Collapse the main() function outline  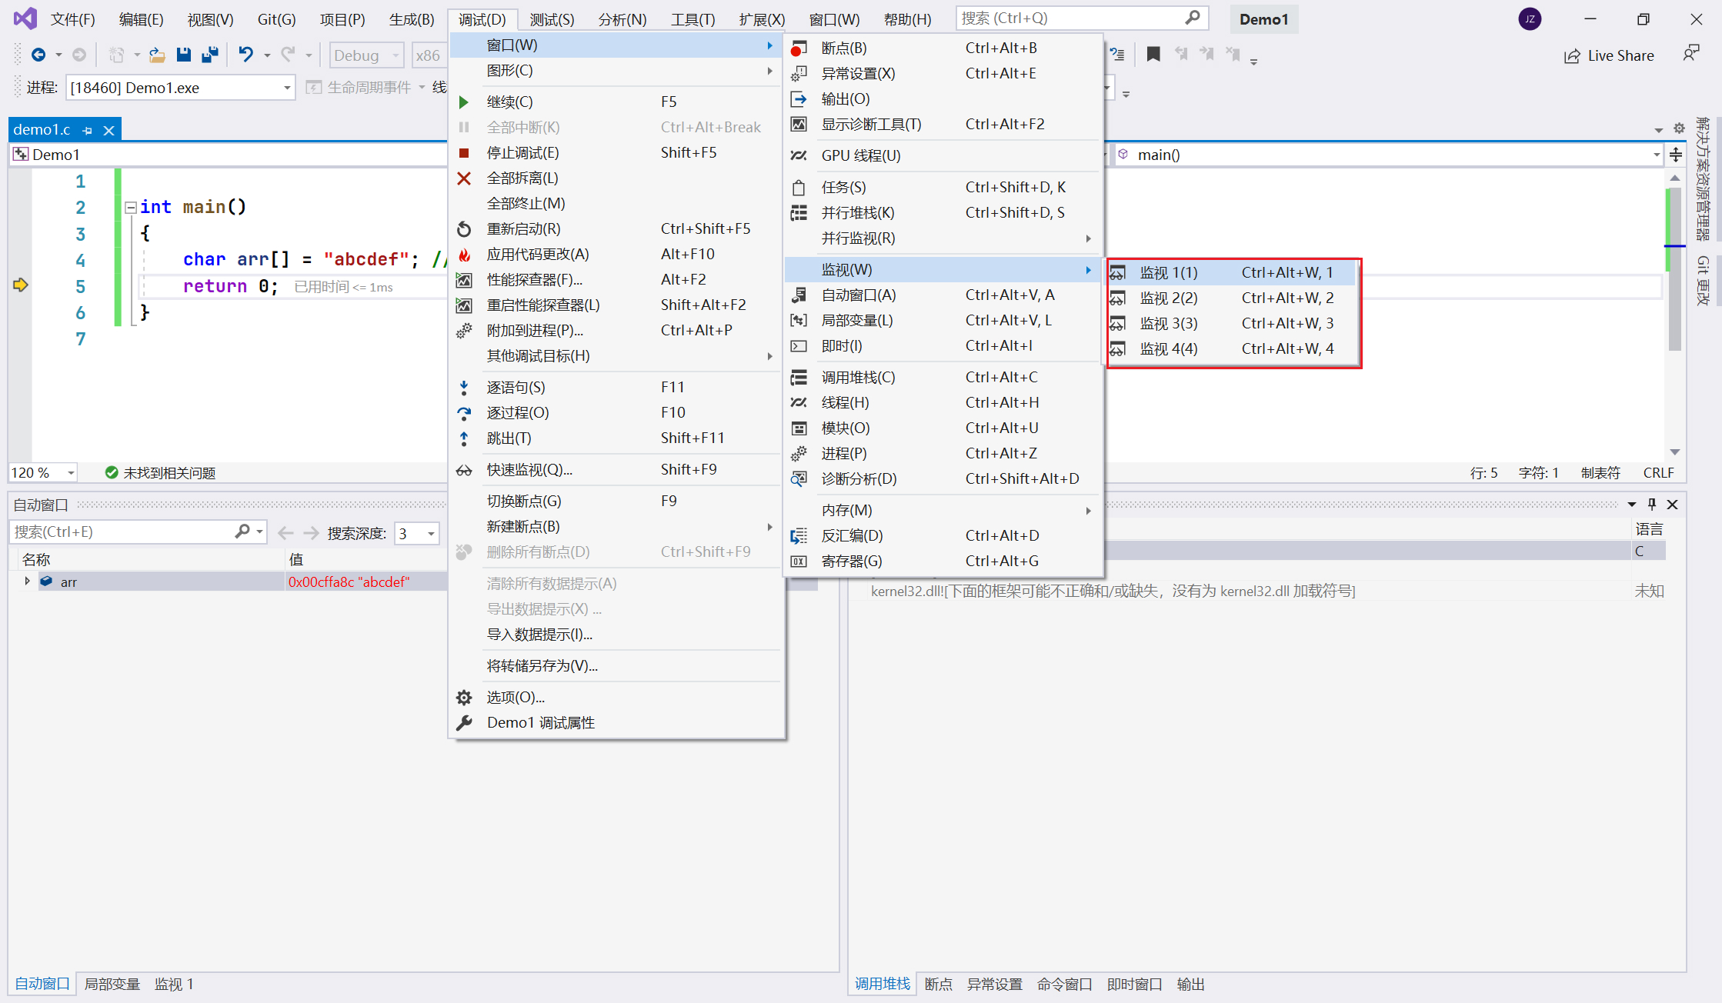(130, 208)
